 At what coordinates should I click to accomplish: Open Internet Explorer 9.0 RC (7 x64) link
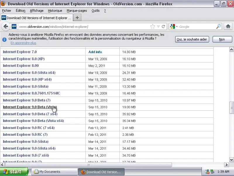coord(29,128)
